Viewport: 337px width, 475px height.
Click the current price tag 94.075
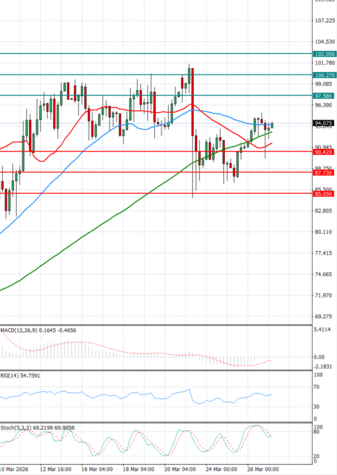tap(325, 123)
